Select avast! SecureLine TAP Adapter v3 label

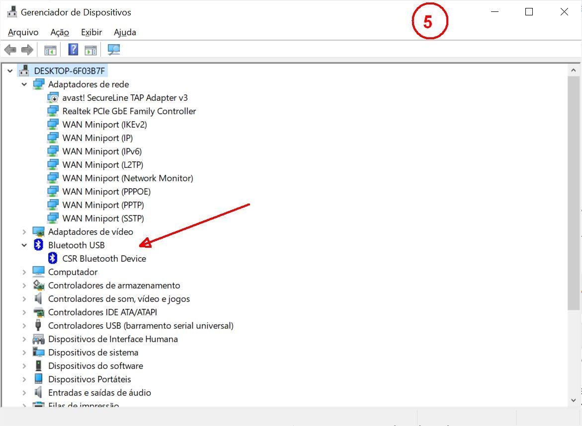[125, 97]
